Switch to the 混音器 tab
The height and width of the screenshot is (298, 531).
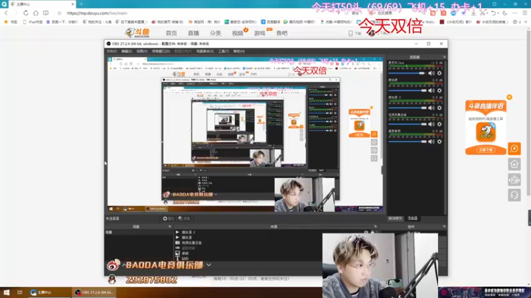(x=412, y=219)
